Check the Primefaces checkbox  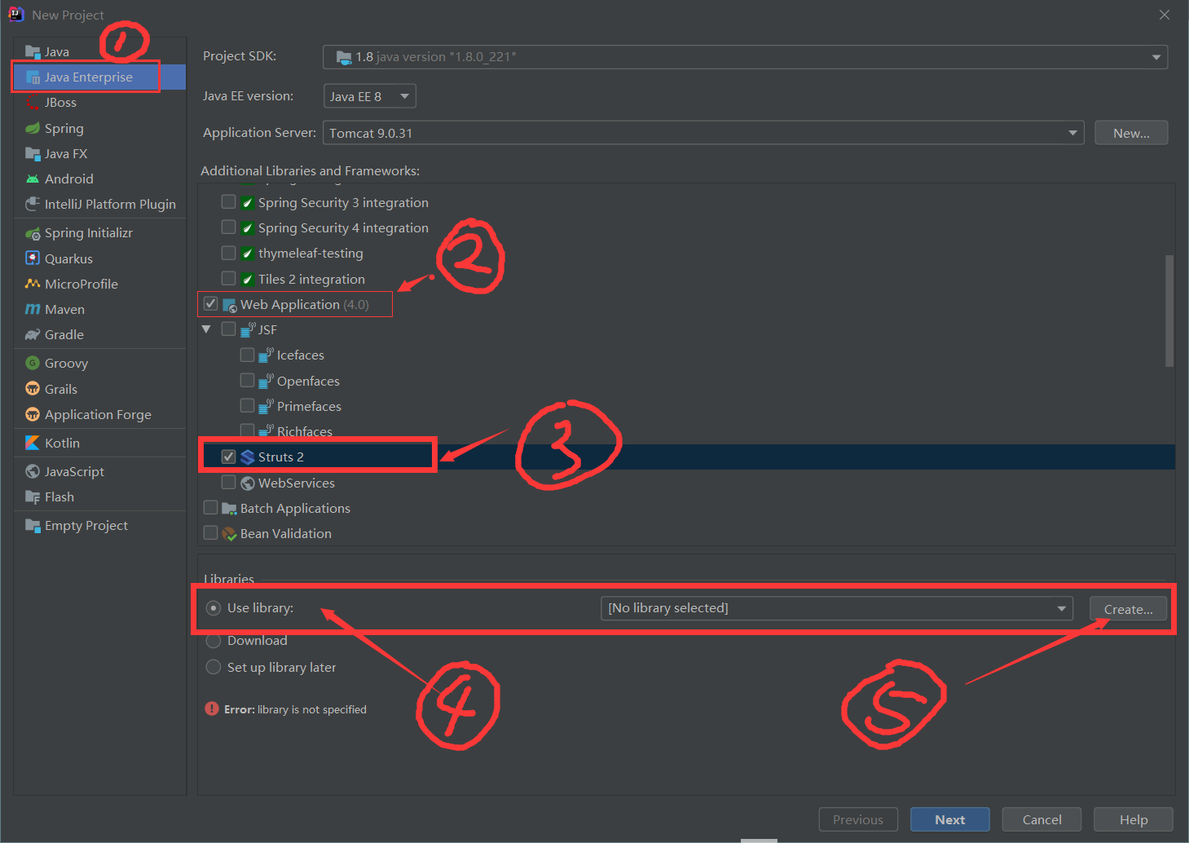point(248,405)
